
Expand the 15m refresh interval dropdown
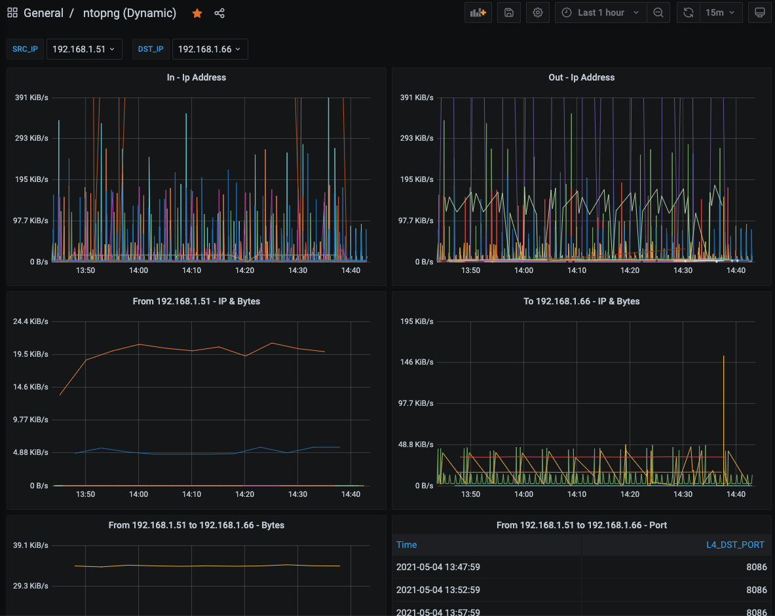click(721, 12)
